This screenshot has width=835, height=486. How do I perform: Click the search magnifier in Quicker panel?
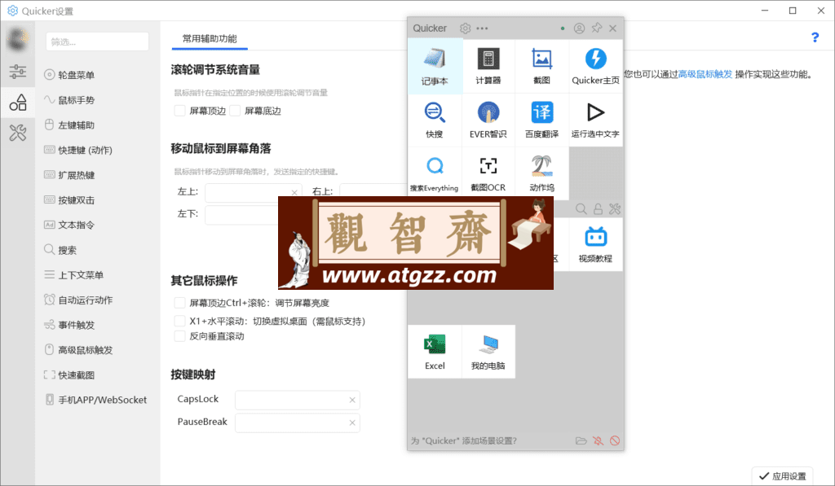[581, 209]
